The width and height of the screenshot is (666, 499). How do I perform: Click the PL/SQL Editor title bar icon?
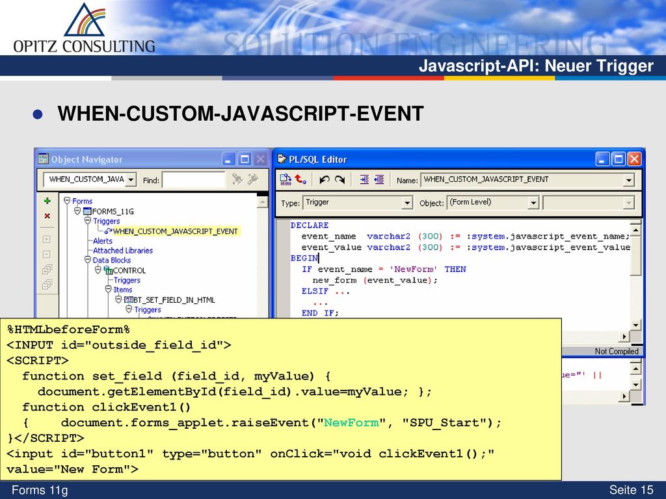click(282, 159)
